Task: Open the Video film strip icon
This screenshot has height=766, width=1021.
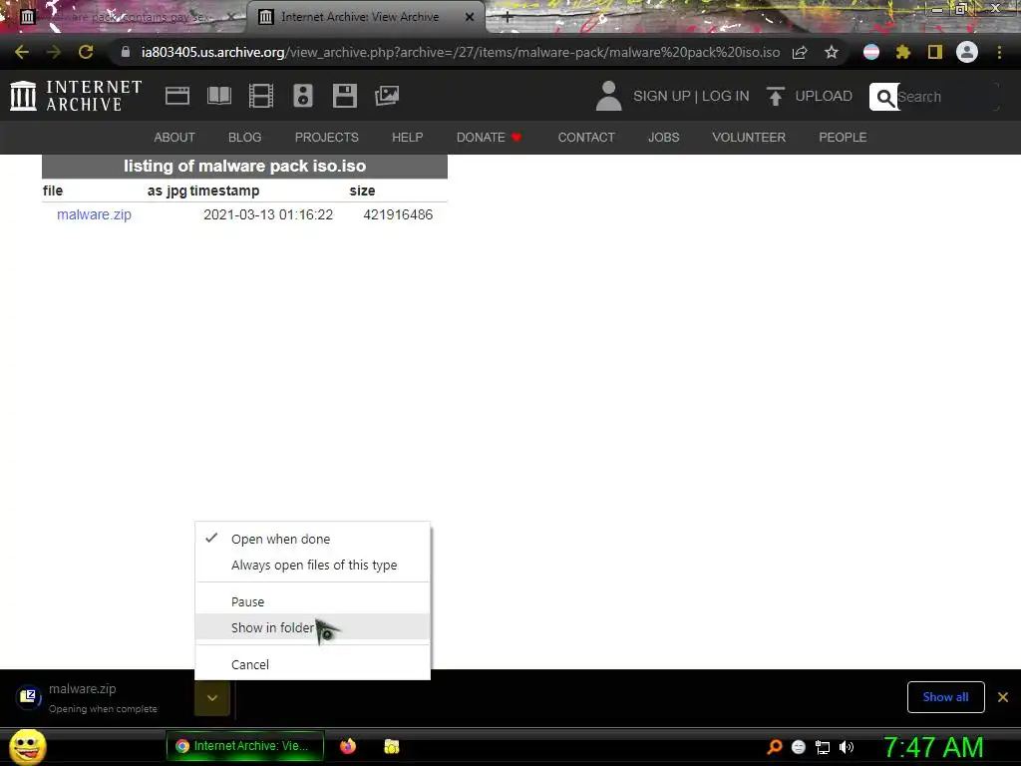Action: click(x=261, y=96)
